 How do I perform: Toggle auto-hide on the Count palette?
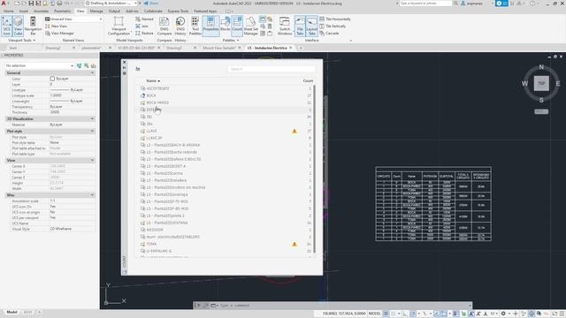124,67
